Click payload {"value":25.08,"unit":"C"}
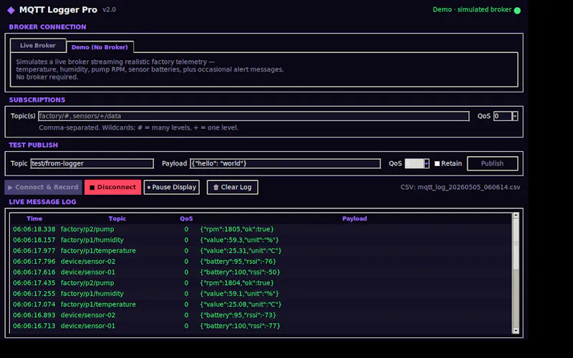Viewport: 573px width, 358px height. tap(241, 304)
